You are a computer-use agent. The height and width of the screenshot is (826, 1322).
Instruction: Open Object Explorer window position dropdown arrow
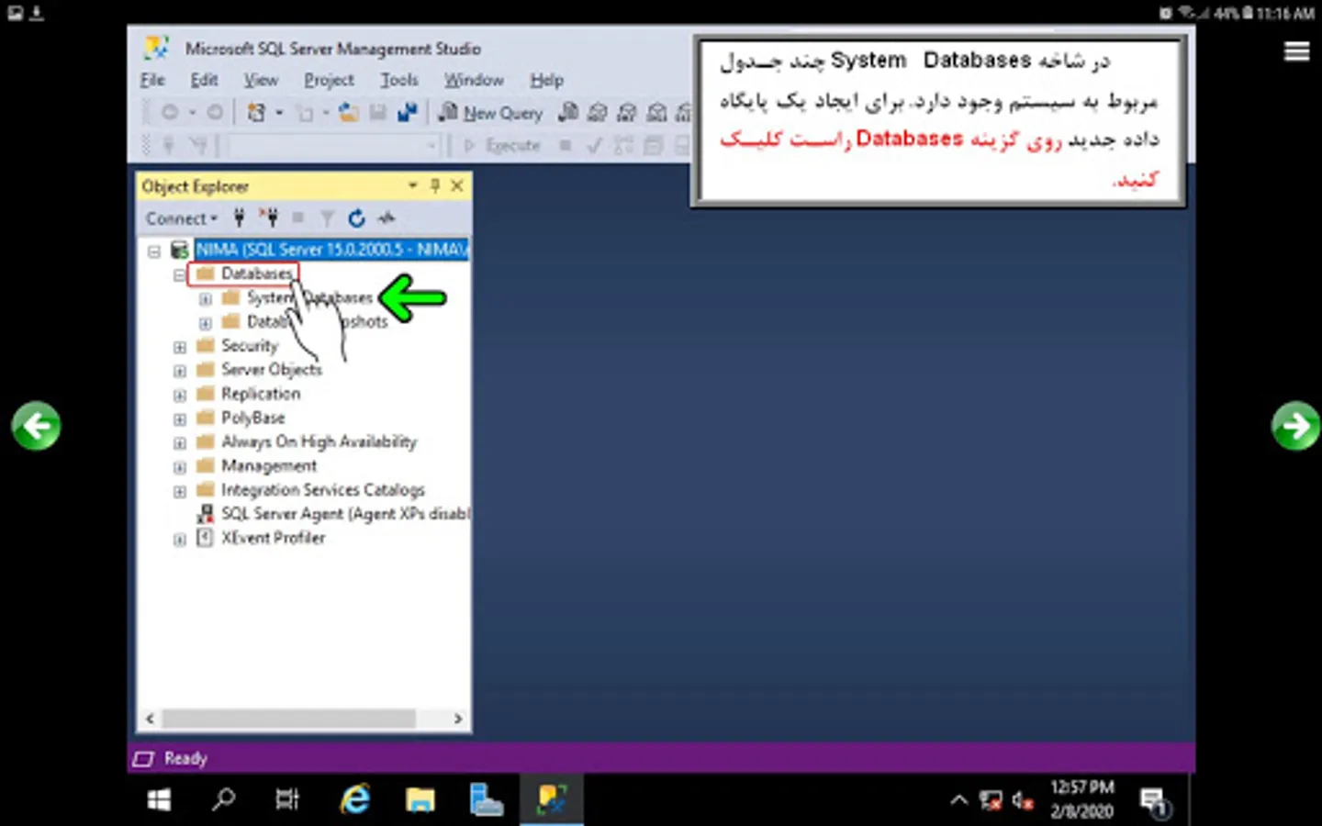point(412,185)
